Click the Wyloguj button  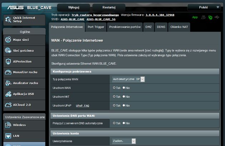[74, 8]
